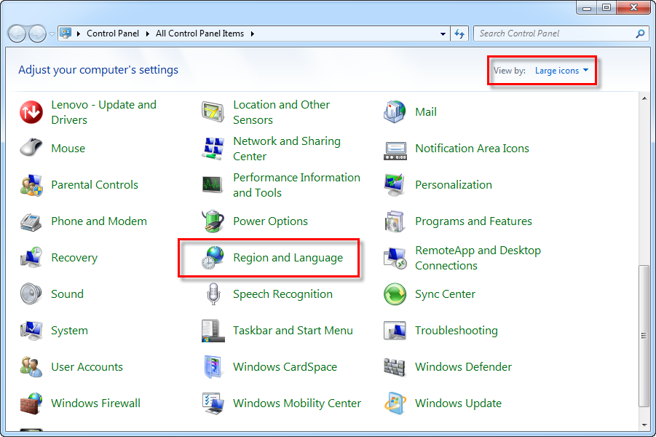Viewport: 656px width, 437px height.
Task: Open the Region and Language globe icon
Action: tap(213, 258)
